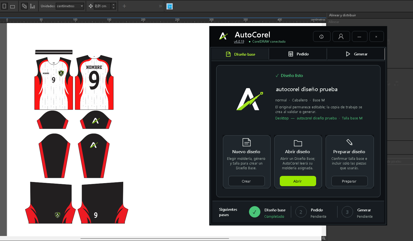Click horizontal scrollbar below canvas

[x=155, y=238]
